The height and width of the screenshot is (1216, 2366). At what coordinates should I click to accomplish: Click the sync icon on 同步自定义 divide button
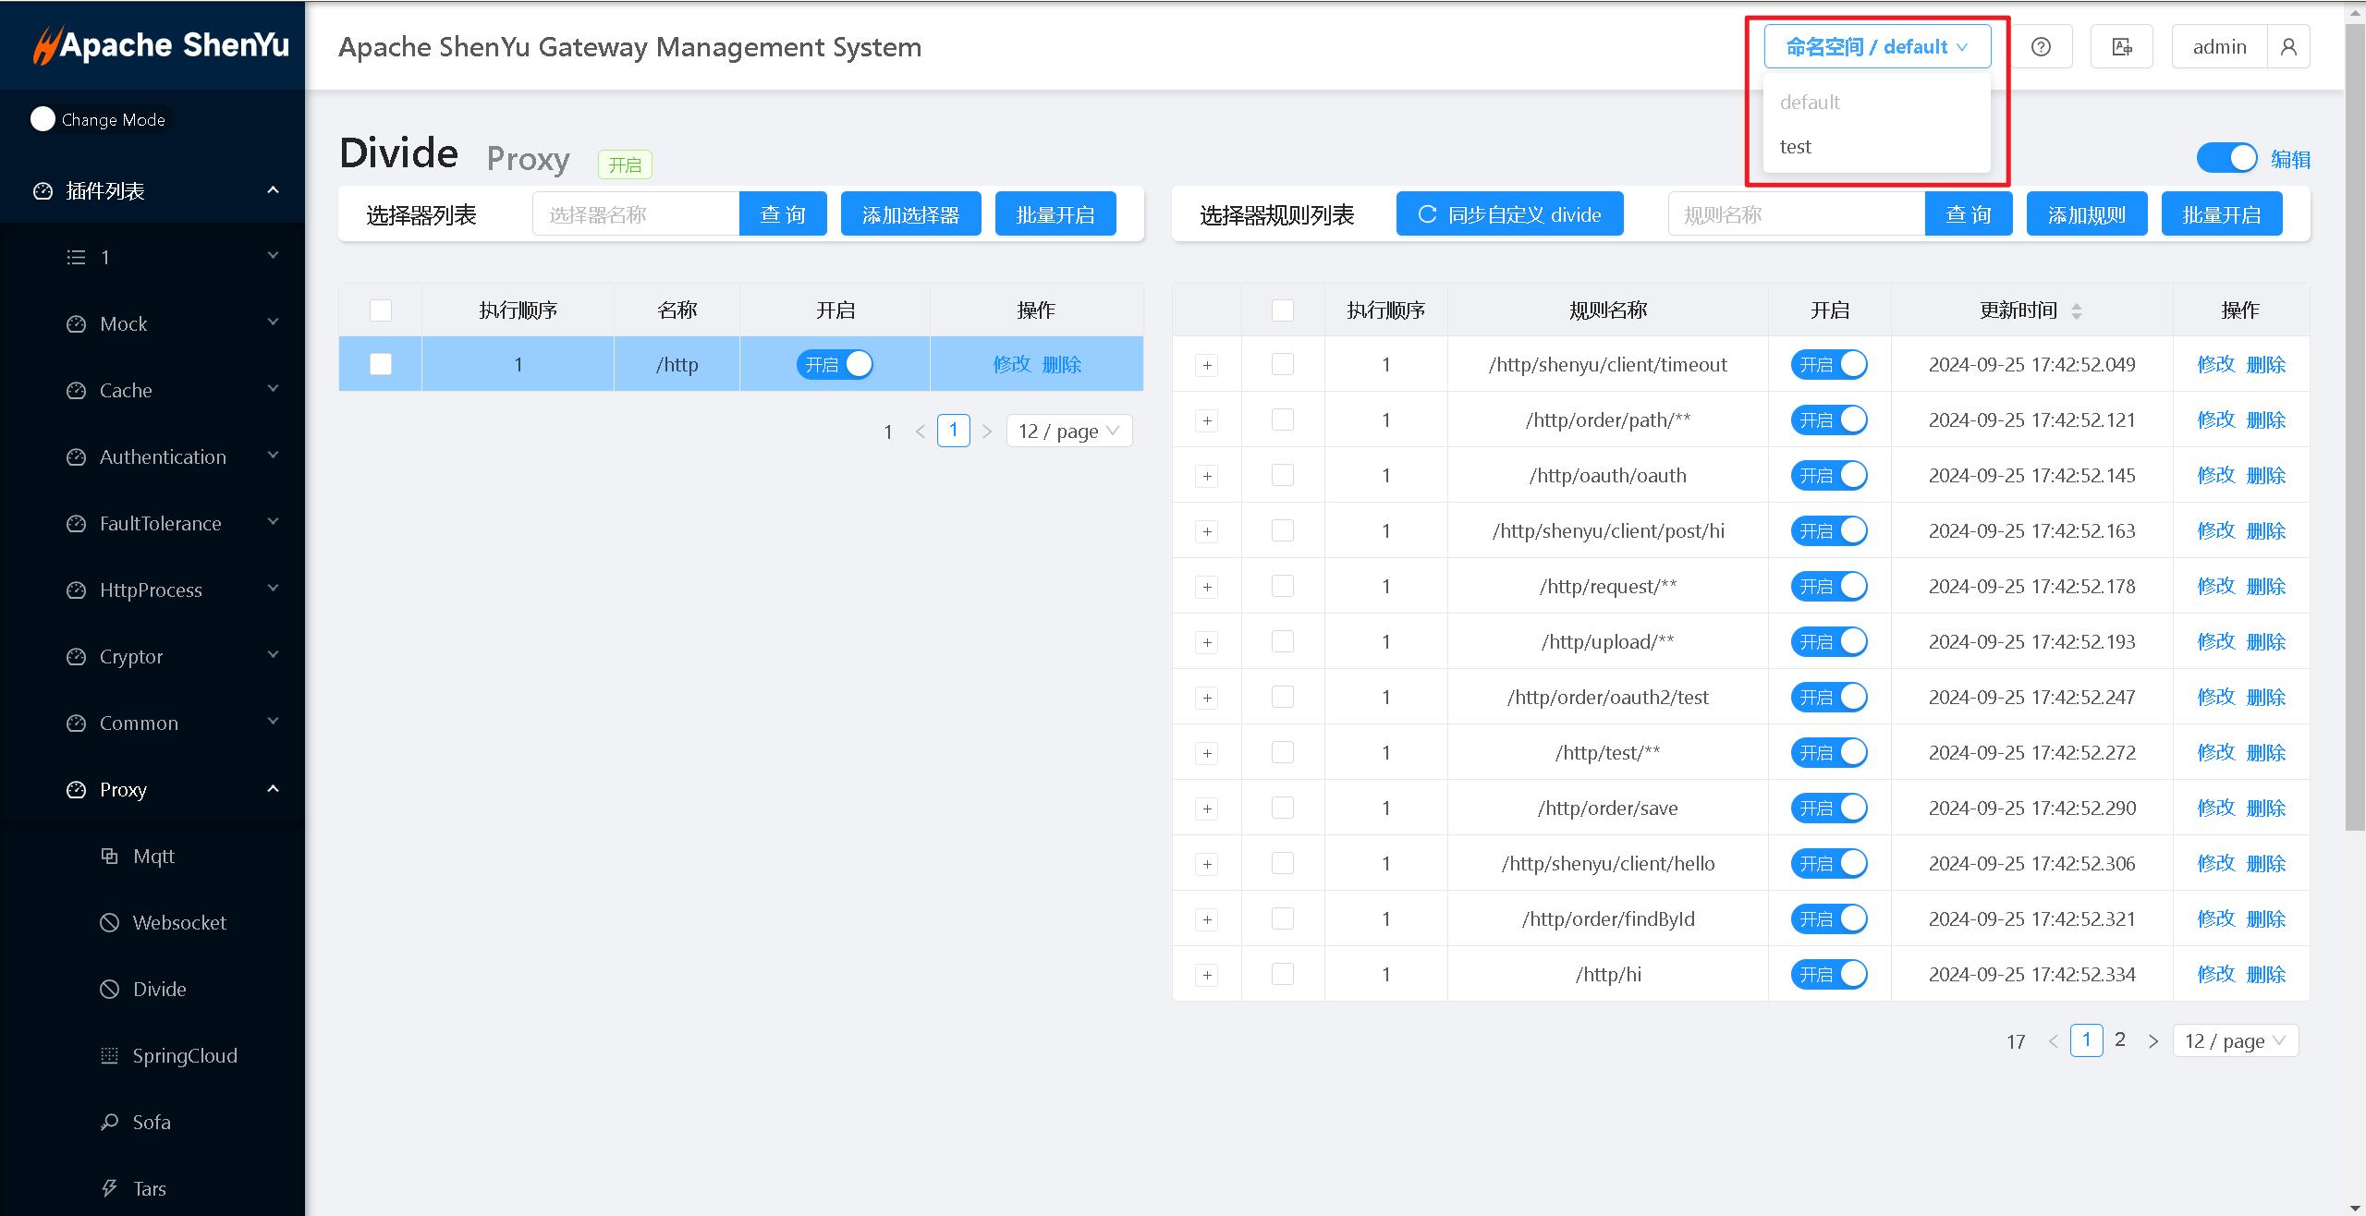1427,214
